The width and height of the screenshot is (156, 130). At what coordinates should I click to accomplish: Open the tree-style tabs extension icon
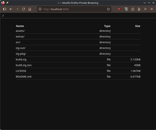tap(126, 9)
